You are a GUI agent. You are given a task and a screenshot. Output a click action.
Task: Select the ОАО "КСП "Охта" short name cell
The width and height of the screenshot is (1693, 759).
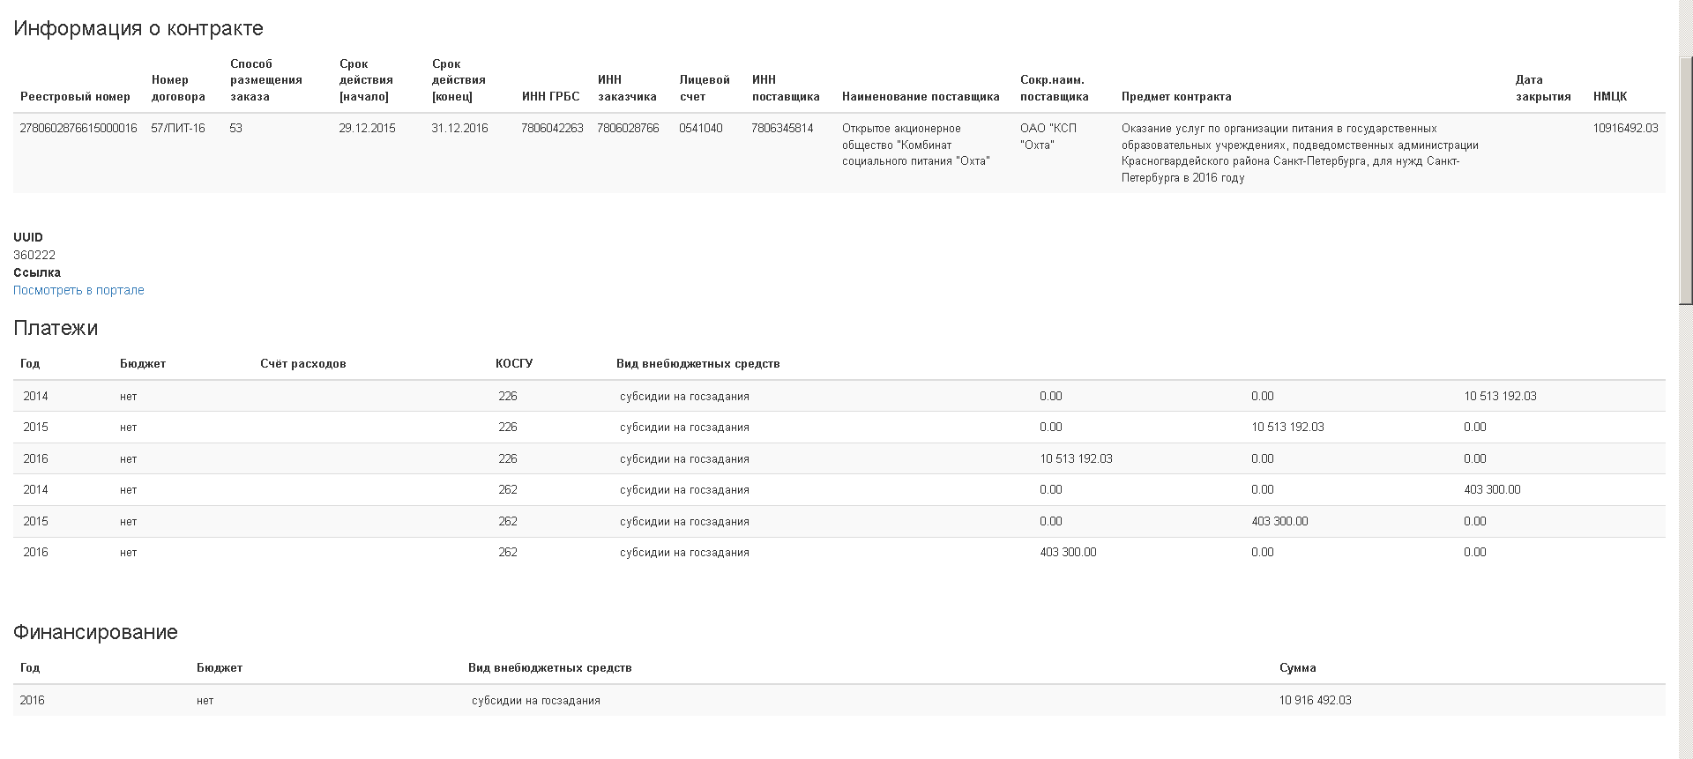pos(1048,137)
